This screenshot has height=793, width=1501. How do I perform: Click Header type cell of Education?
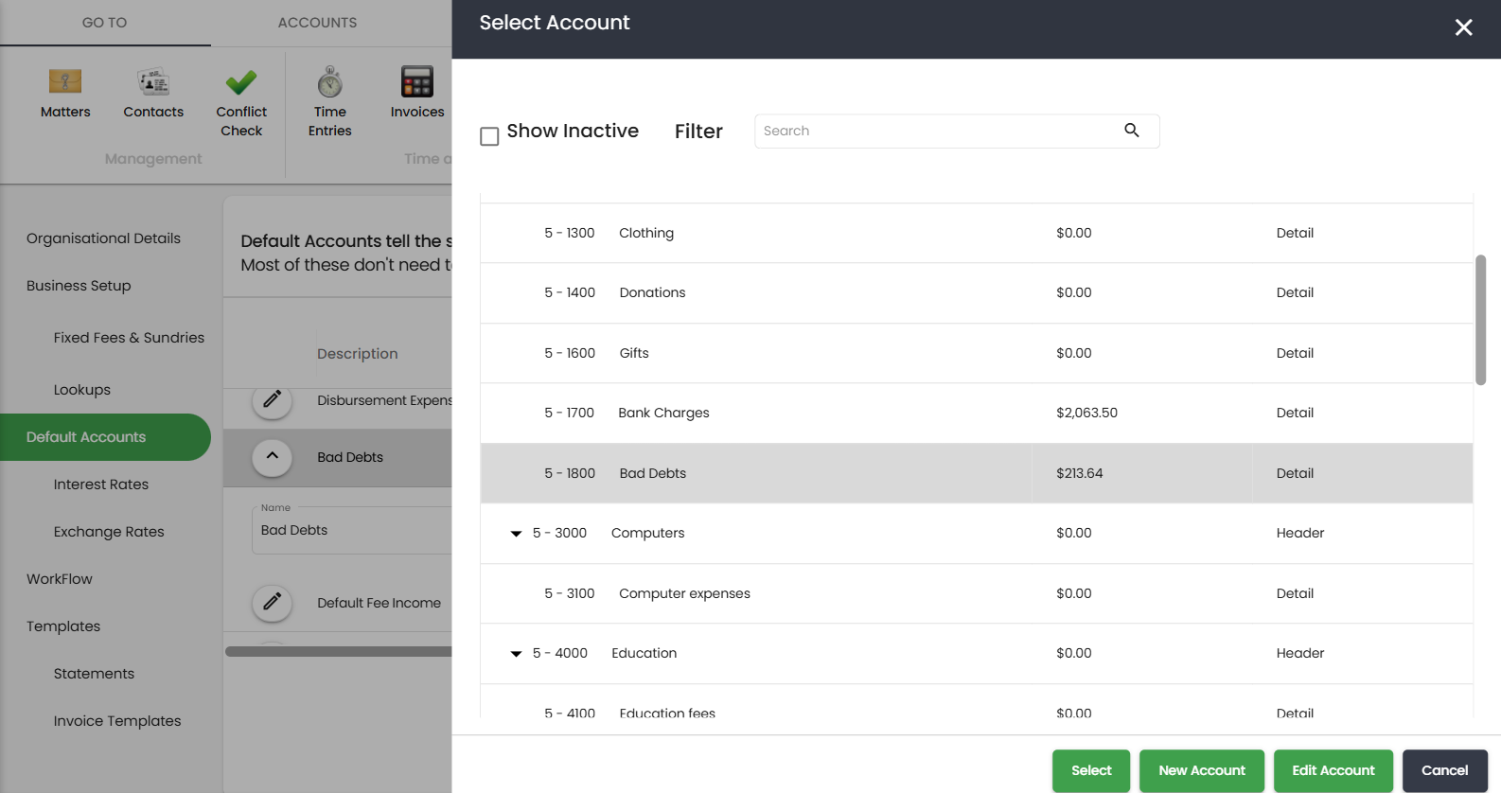pyautogui.click(x=1300, y=653)
